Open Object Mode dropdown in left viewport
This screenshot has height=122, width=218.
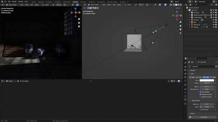click(x=12, y=5)
